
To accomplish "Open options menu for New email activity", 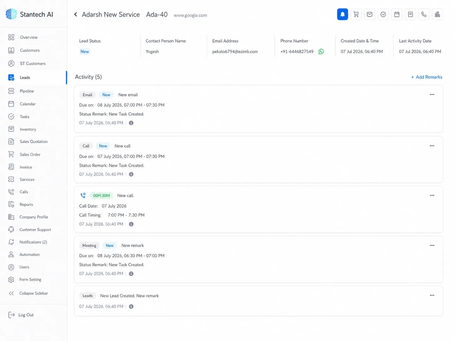I will pos(432,95).
